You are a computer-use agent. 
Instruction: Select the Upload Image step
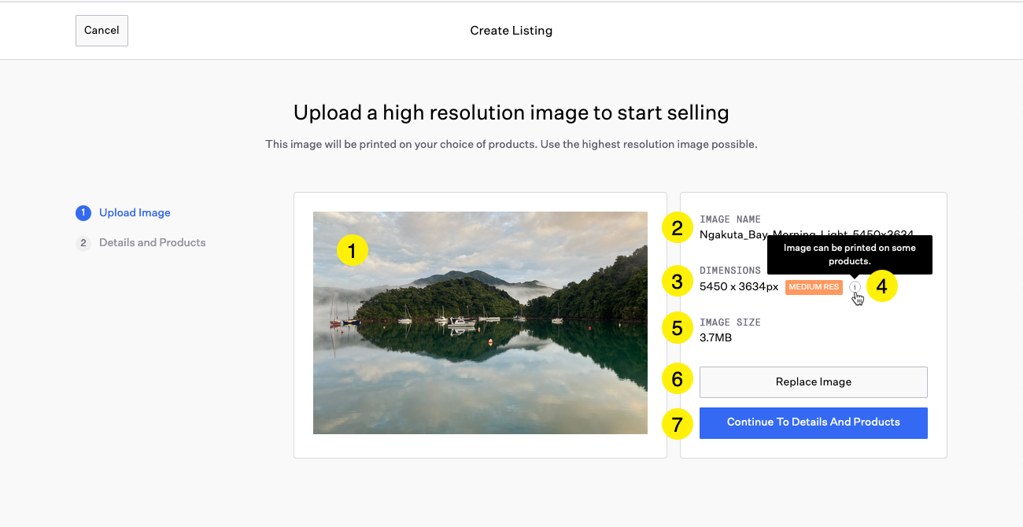(x=135, y=213)
